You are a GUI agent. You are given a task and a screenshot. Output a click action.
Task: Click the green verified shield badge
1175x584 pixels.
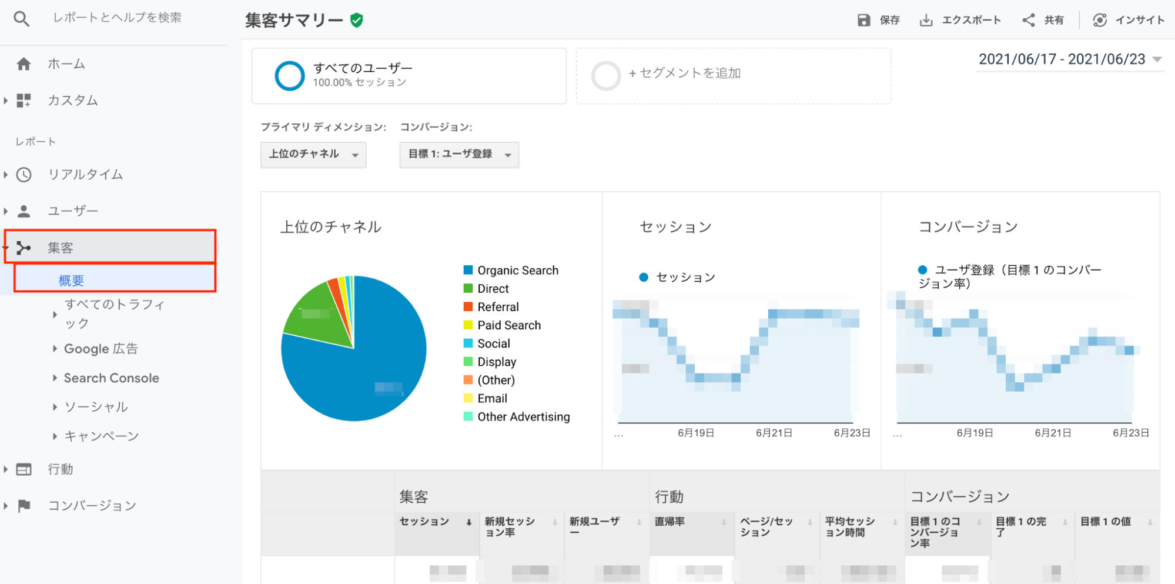click(x=357, y=21)
